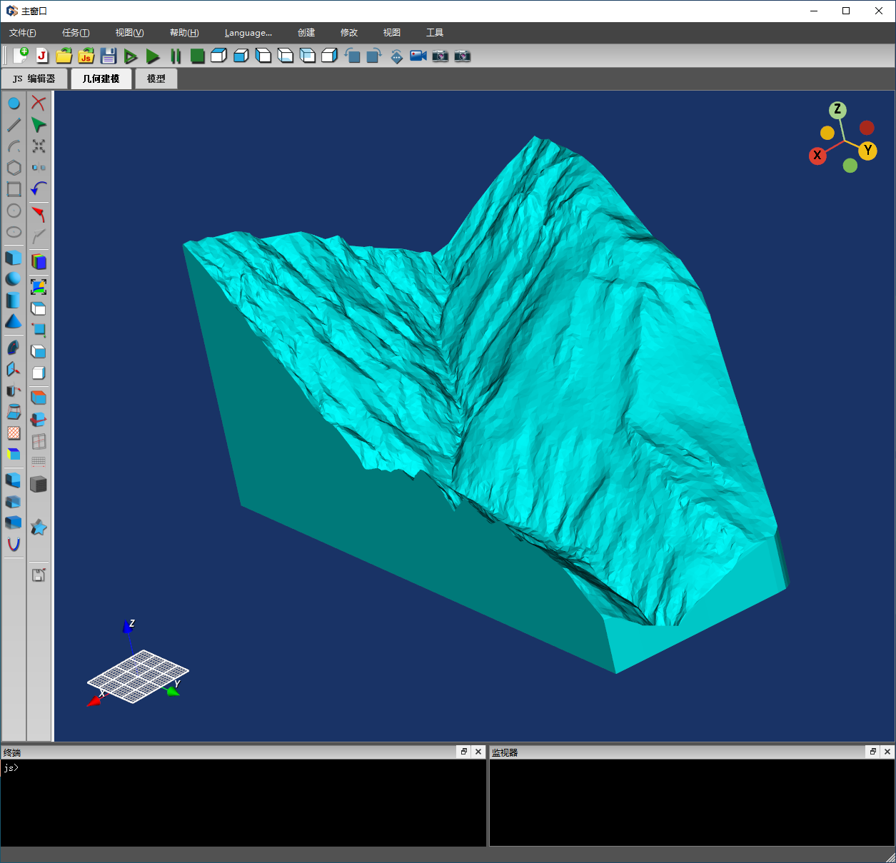Click the blue curved undo arrow
This screenshot has width=896, height=863.
point(39,189)
